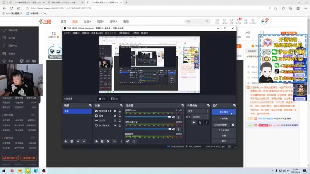
Task: Open OBS 帮助(H) menu
Action: coord(145,33)
